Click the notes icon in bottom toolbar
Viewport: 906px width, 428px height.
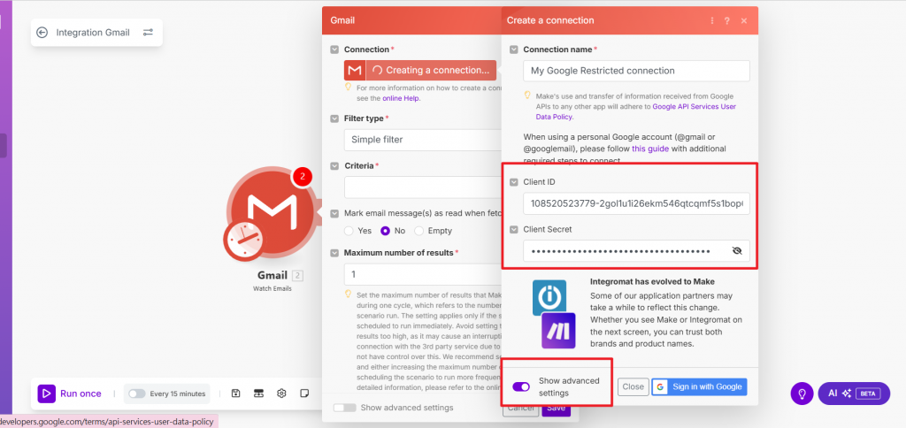(304, 394)
